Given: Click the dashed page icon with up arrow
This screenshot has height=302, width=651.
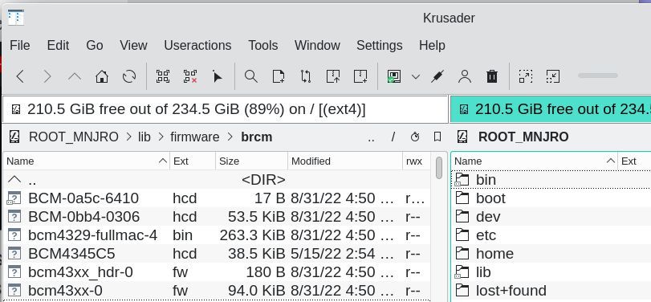Looking at the screenshot, I should click(333, 76).
